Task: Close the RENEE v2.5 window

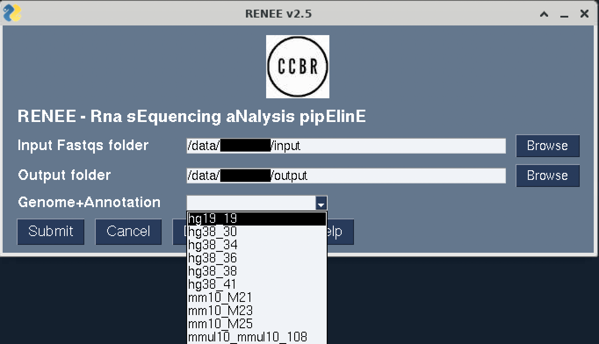Action: (585, 14)
